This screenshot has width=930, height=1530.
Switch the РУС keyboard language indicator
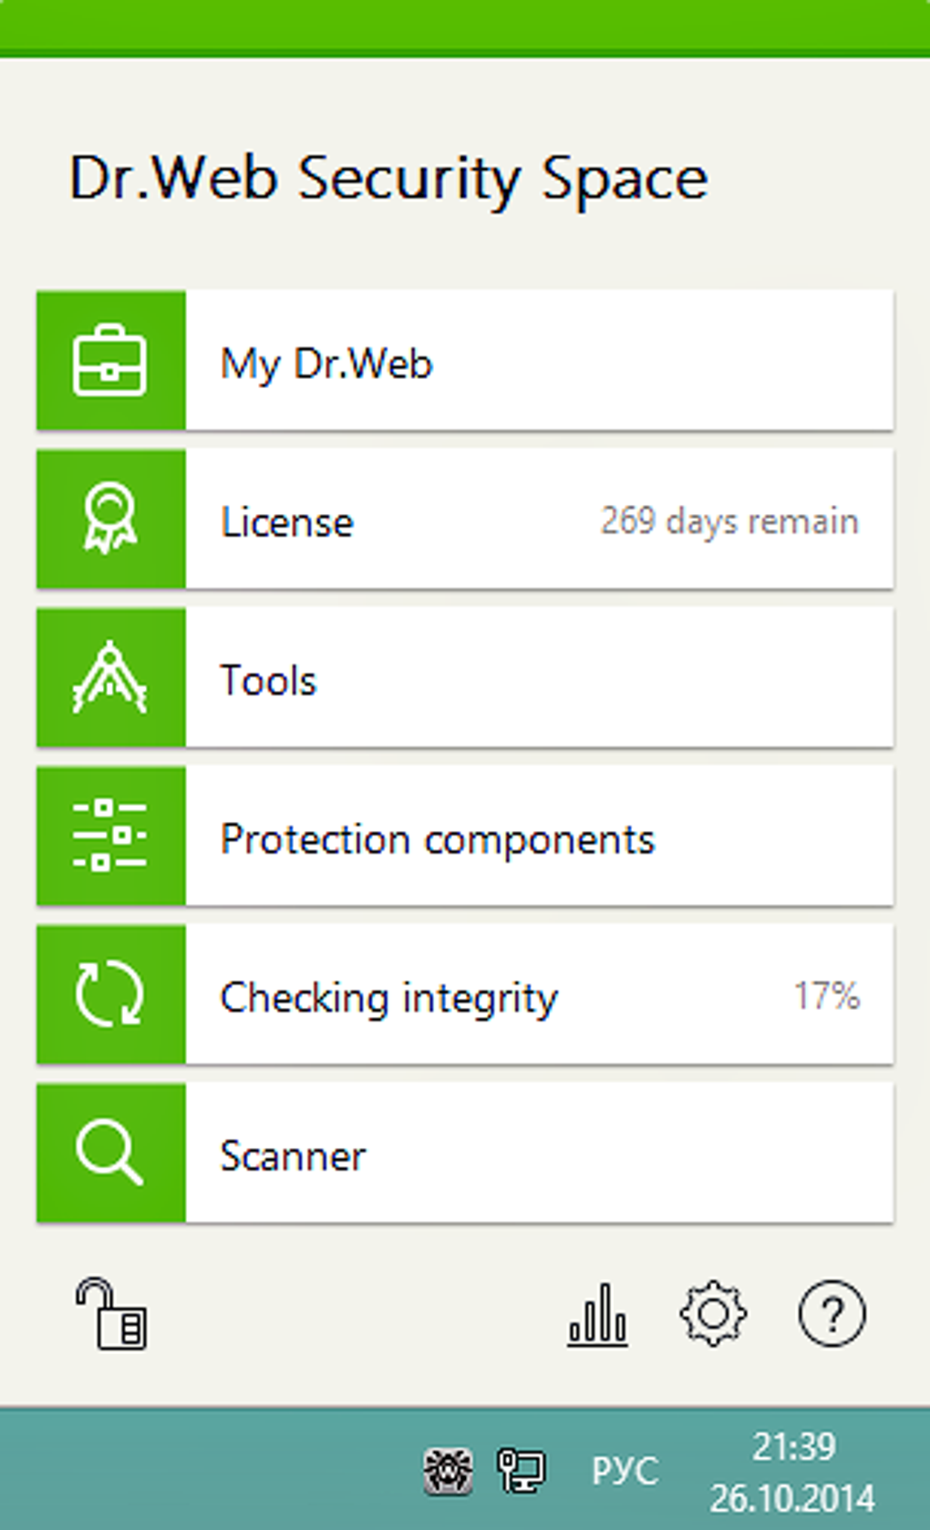pos(625,1471)
